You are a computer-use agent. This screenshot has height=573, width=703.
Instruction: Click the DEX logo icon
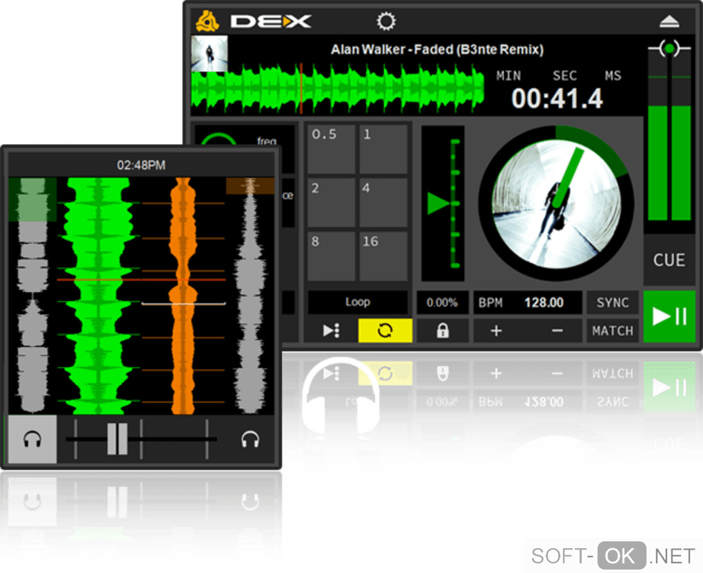click(207, 21)
